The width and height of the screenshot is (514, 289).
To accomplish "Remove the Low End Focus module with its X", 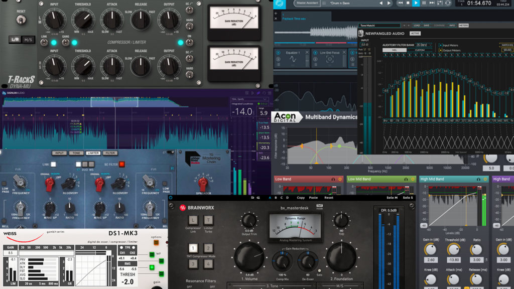I will click(344, 52).
